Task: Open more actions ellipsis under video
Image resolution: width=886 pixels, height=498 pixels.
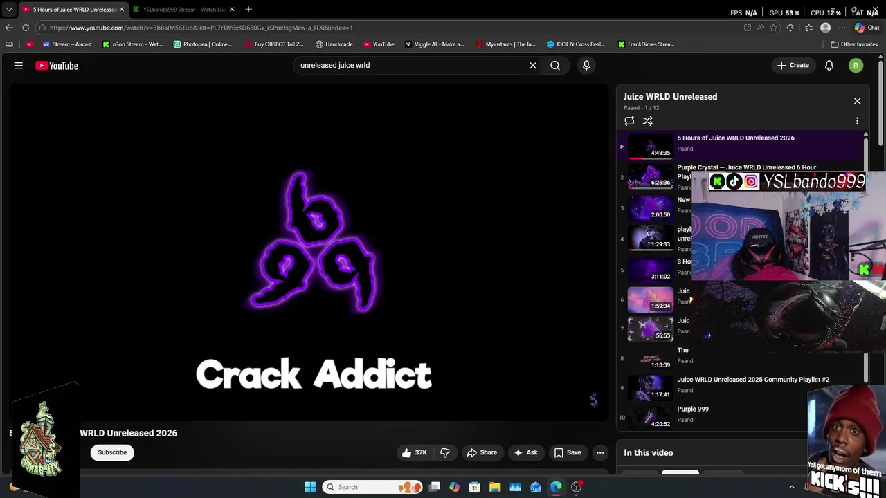Action: point(600,452)
